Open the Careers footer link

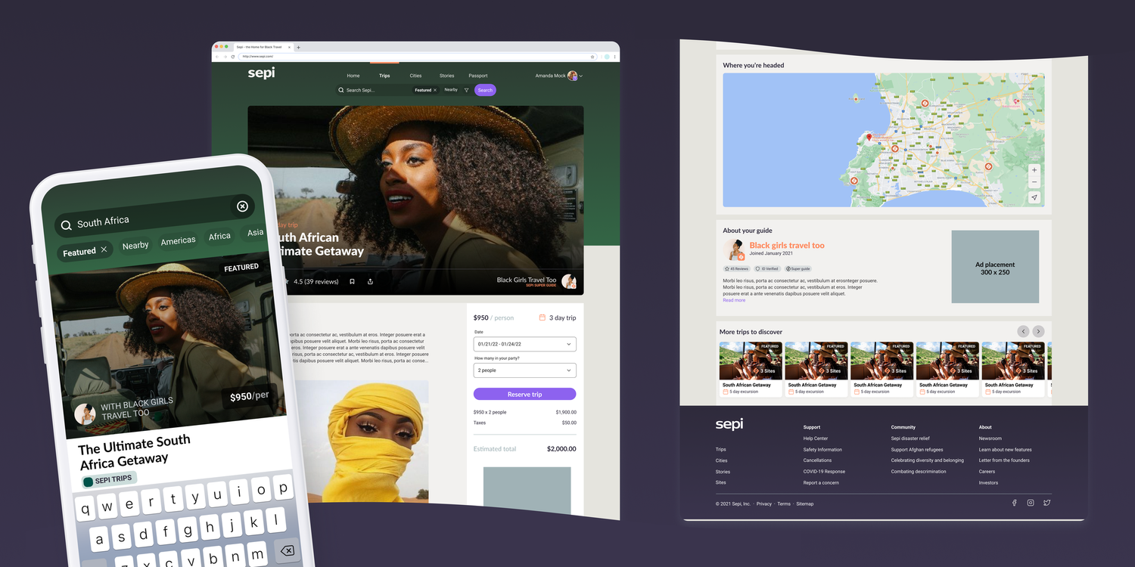pyautogui.click(x=987, y=472)
